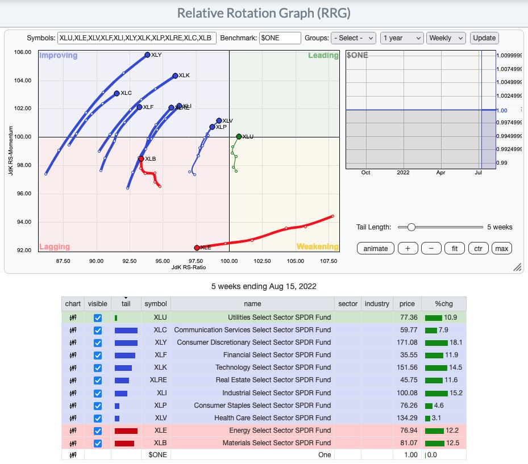
Task: Click the Tail Length slider handle
Action: click(411, 227)
